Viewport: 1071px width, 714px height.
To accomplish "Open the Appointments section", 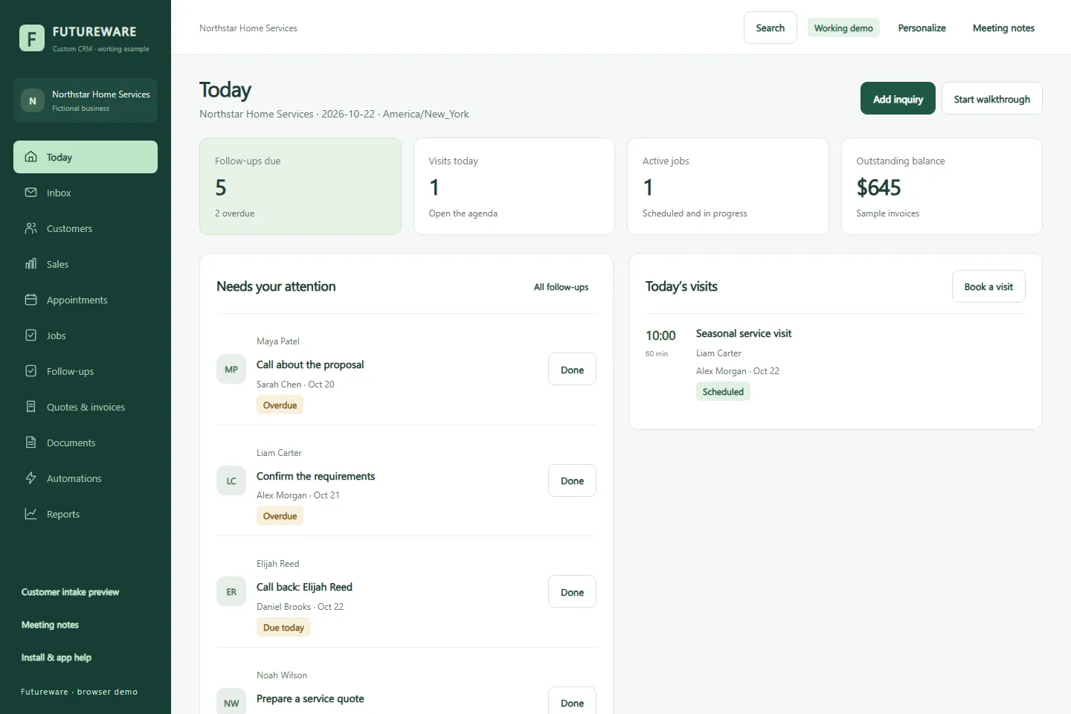I will click(86, 300).
